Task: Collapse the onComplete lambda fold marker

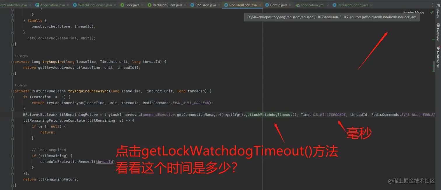Action: [x=13, y=121]
